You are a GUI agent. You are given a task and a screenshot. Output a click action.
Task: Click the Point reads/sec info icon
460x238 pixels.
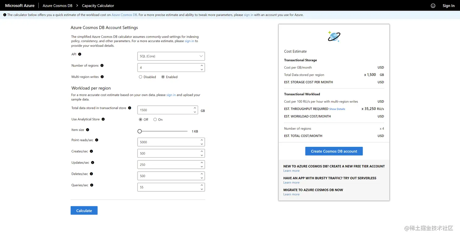tap(97, 140)
